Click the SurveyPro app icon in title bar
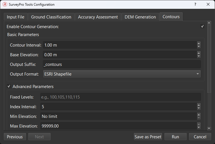 coord(5,5)
